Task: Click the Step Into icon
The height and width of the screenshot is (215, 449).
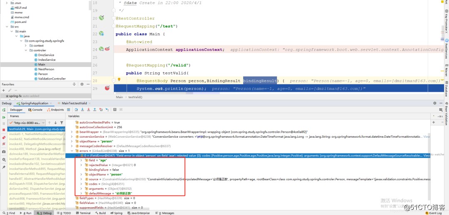Action: [82, 110]
